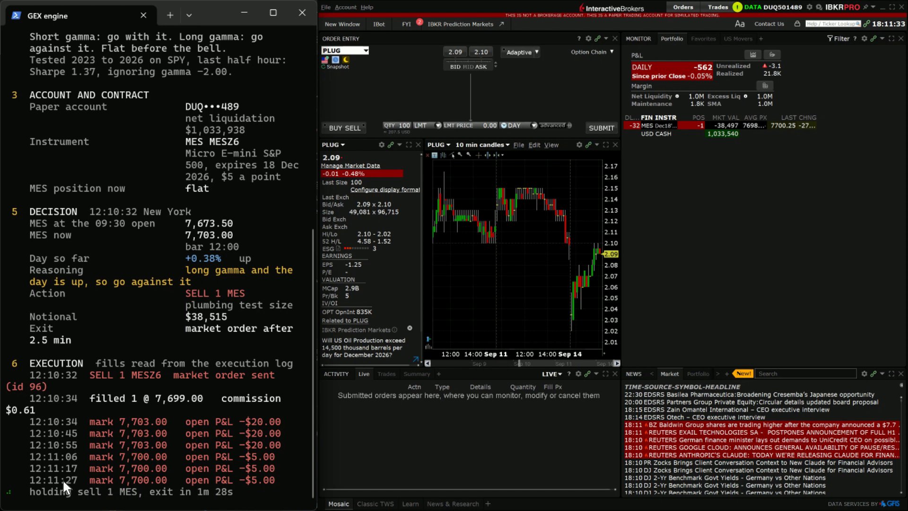Click the chart timeline scrollbar handle
This screenshot has width=908, height=511.
[519, 363]
